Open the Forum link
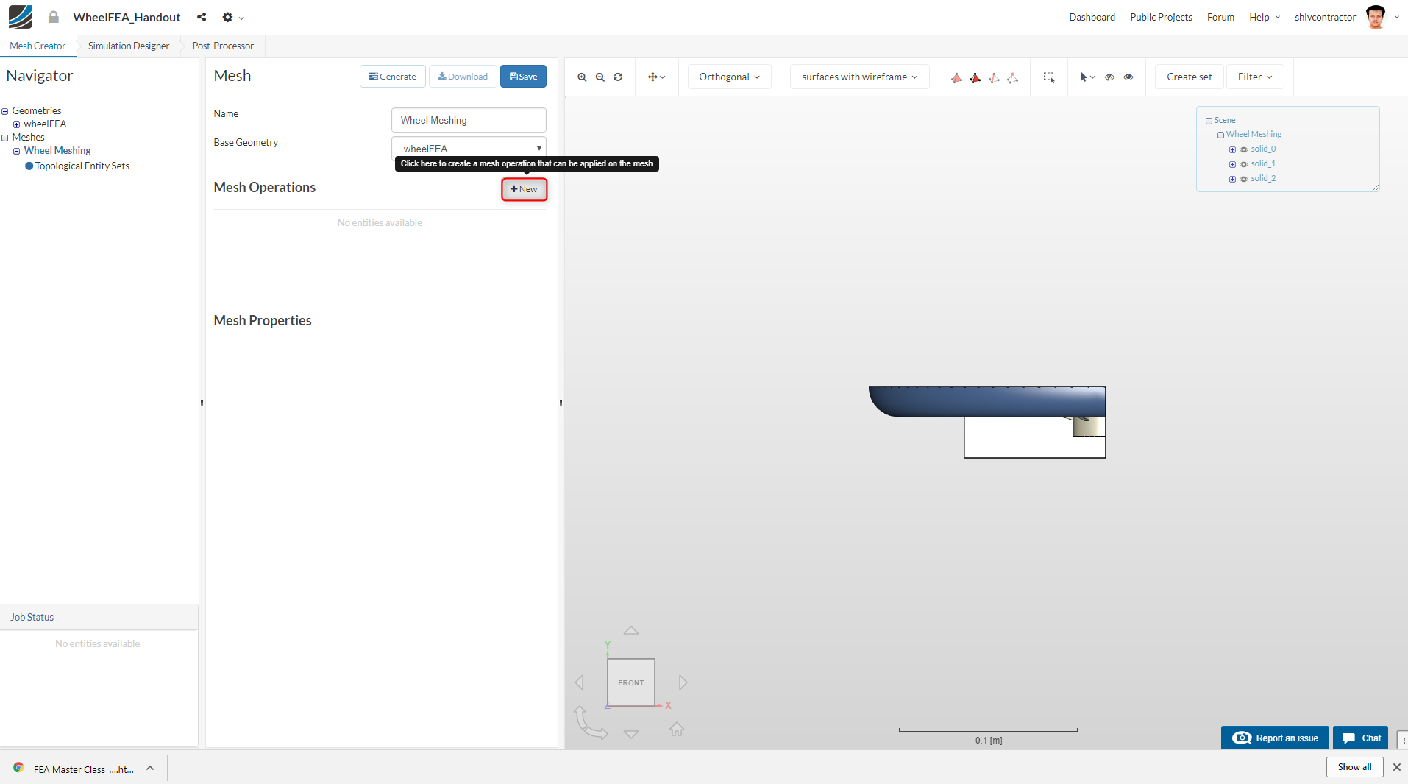This screenshot has height=784, width=1408. pyautogui.click(x=1220, y=17)
